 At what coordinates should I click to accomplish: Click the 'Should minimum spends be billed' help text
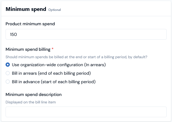point(76,57)
